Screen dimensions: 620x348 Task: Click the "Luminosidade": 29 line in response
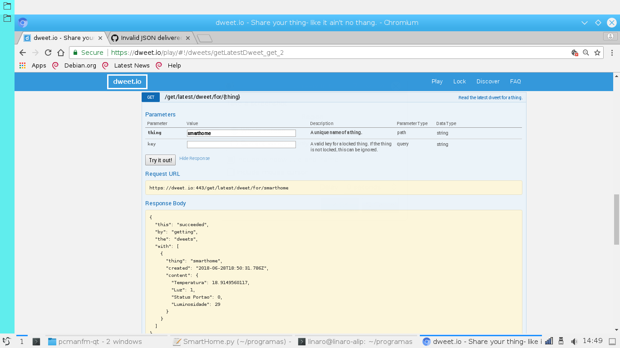point(196,304)
